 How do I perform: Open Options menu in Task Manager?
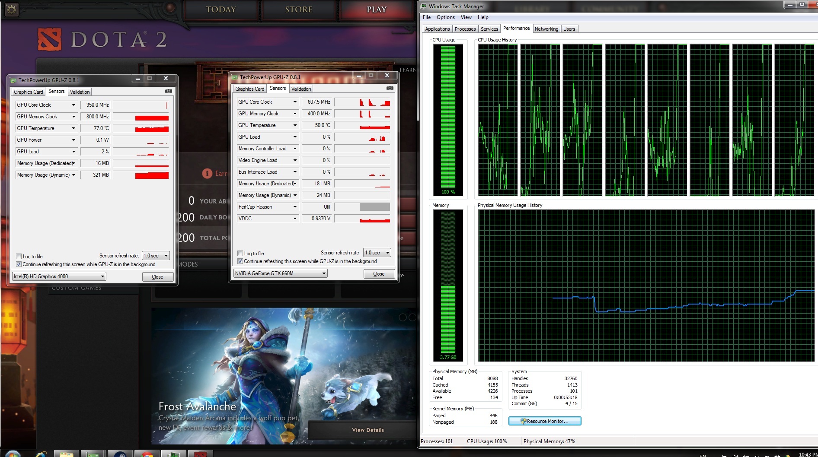445,17
